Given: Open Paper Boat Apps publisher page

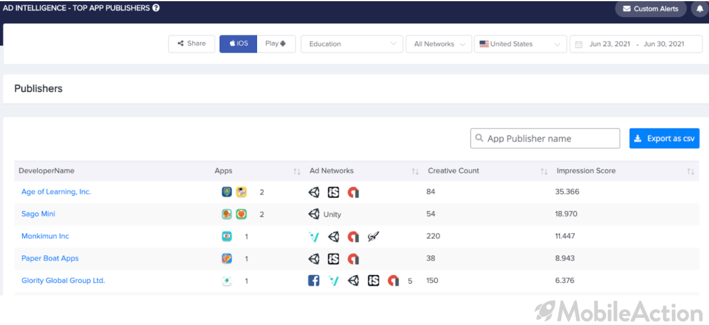Looking at the screenshot, I should click(x=50, y=258).
